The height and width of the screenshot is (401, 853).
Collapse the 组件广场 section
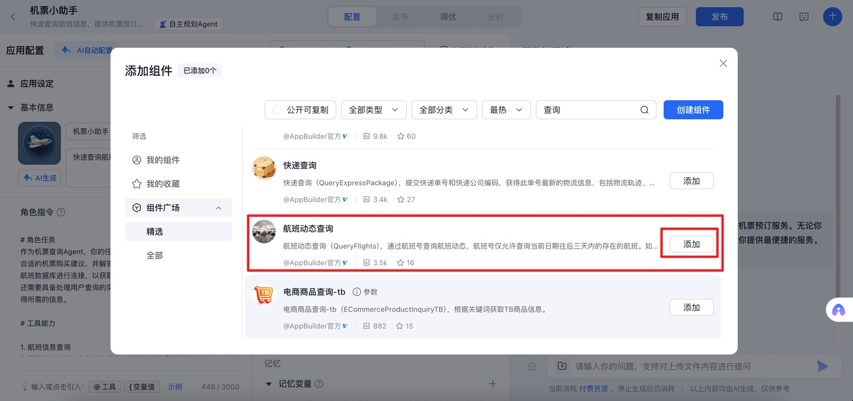(x=219, y=208)
